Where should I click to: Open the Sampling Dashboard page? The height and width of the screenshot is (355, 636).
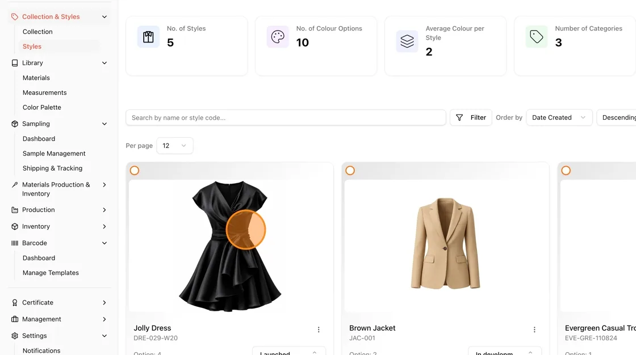pyautogui.click(x=39, y=138)
